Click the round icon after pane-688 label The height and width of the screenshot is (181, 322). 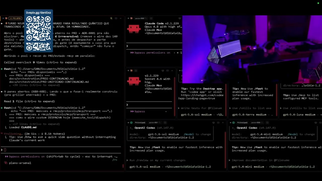[267, 123]
